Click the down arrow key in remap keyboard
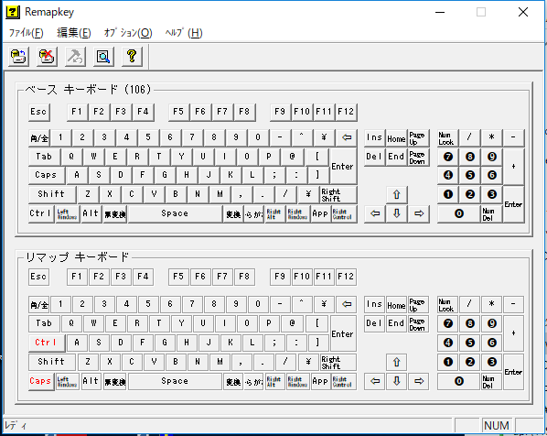The height and width of the screenshot is (436, 547). coord(397,381)
